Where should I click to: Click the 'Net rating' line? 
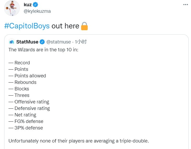(x=22, y=115)
